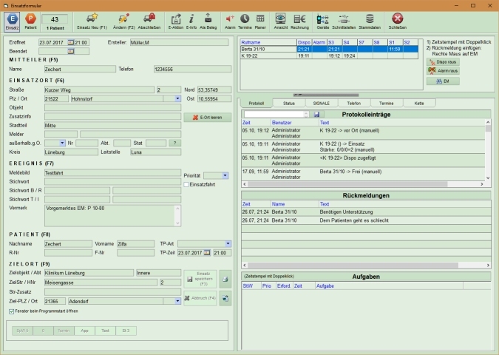Expand the TP-Art dropdown

point(227,243)
